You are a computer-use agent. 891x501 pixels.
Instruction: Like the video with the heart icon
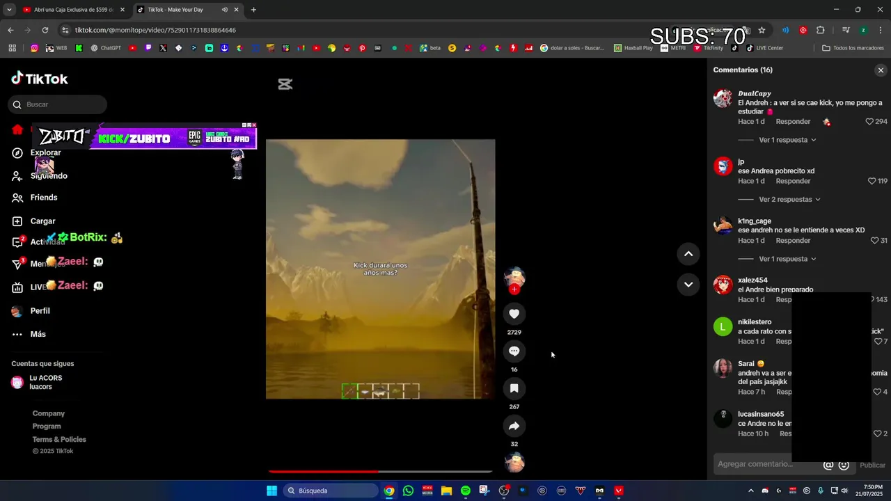click(514, 314)
